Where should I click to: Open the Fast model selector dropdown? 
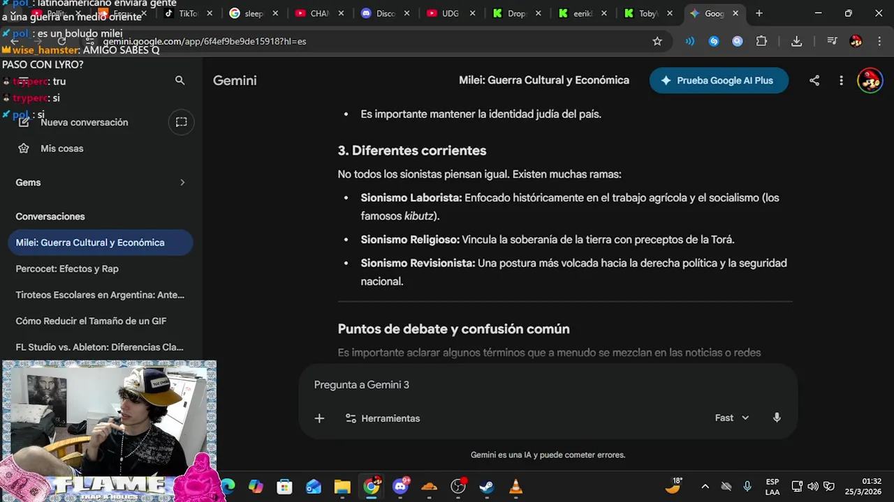(732, 418)
